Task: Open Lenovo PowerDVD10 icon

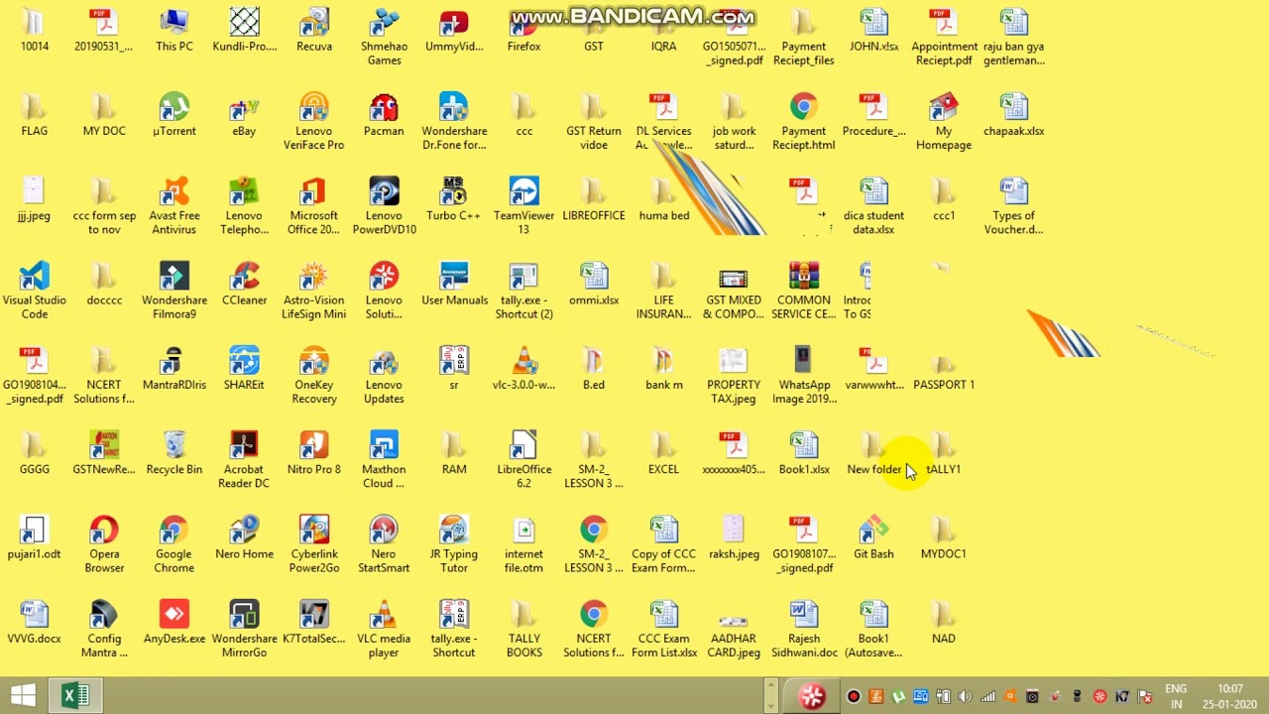Action: point(384,206)
